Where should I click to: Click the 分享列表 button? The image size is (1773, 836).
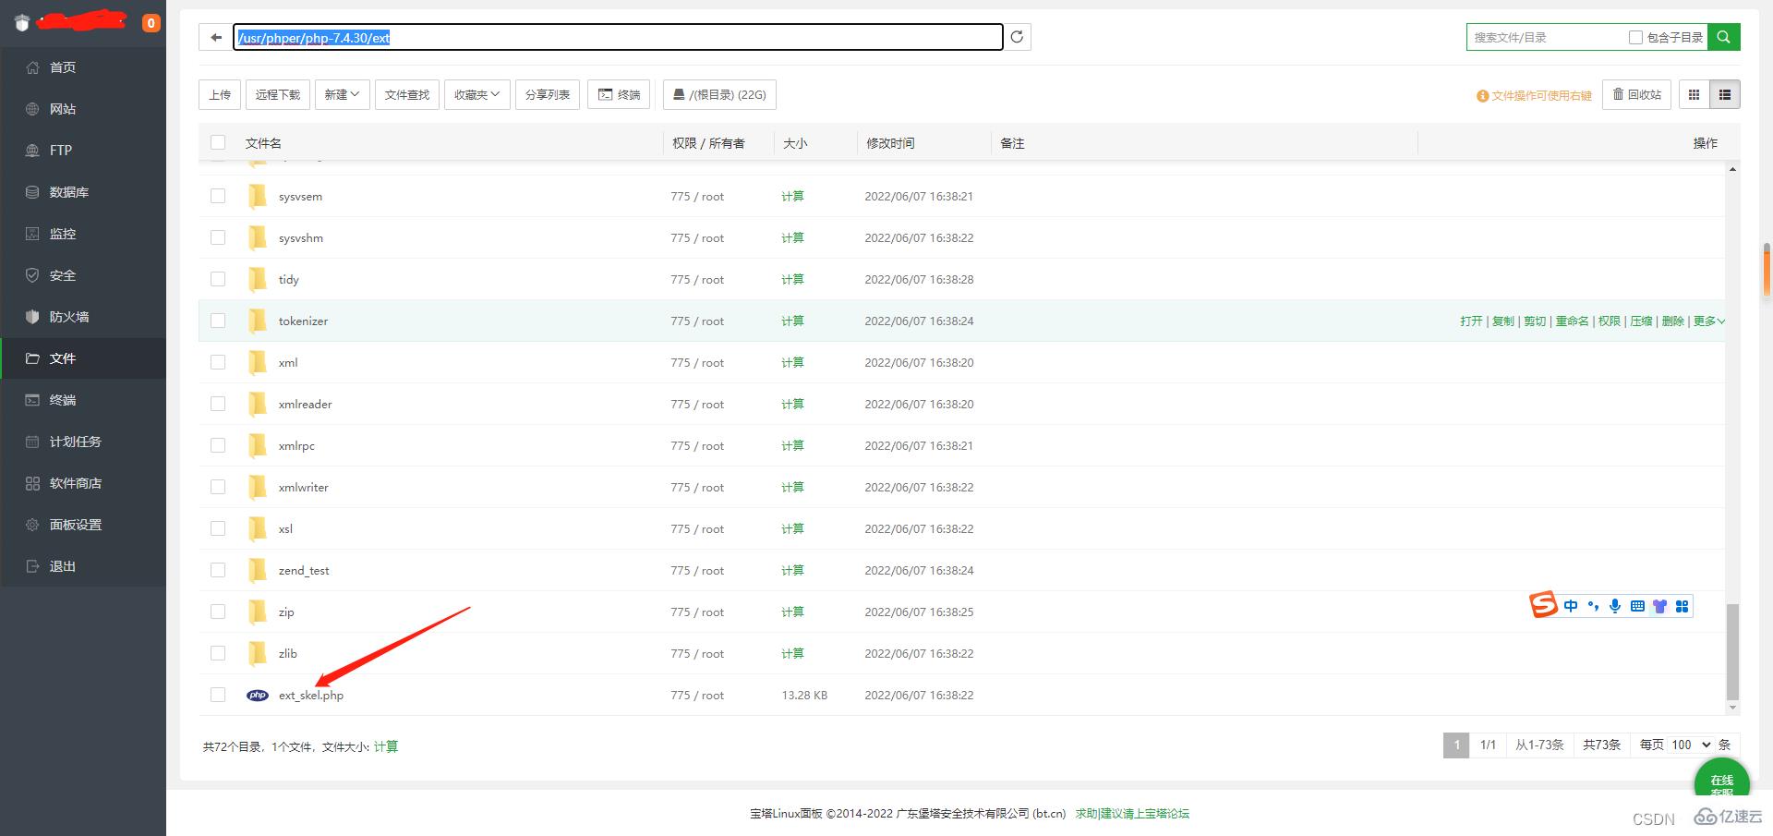point(548,94)
